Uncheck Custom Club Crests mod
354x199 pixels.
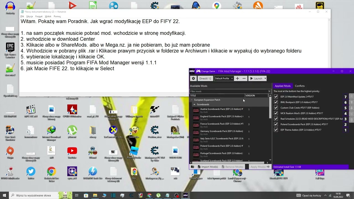276,108
